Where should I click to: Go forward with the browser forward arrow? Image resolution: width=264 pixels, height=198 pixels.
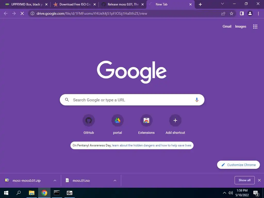(x=14, y=13)
